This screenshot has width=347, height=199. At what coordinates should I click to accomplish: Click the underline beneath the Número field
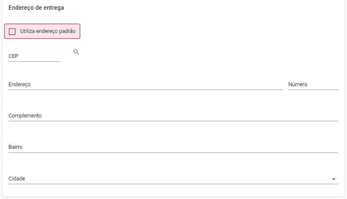pos(313,90)
